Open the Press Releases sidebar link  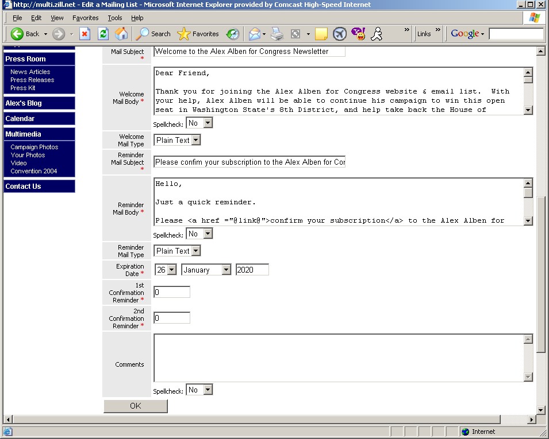[32, 80]
